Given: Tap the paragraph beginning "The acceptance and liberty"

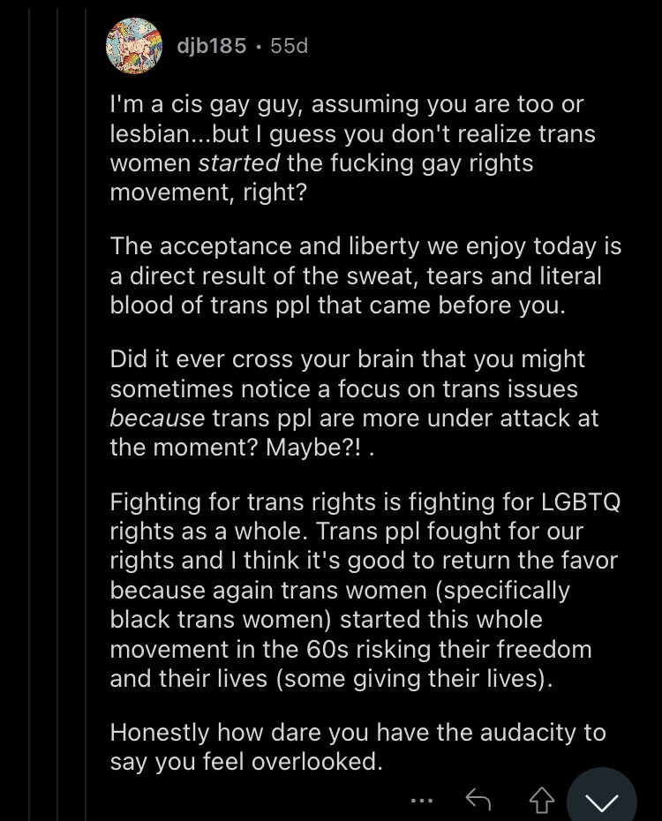Looking at the screenshot, I should coord(365,275).
